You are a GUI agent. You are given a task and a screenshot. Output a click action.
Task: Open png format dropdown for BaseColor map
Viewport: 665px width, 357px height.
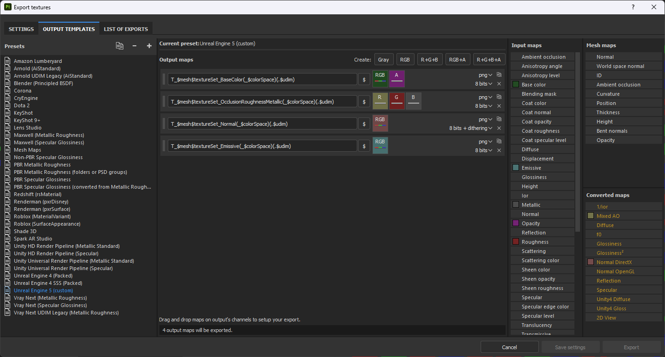tap(485, 75)
